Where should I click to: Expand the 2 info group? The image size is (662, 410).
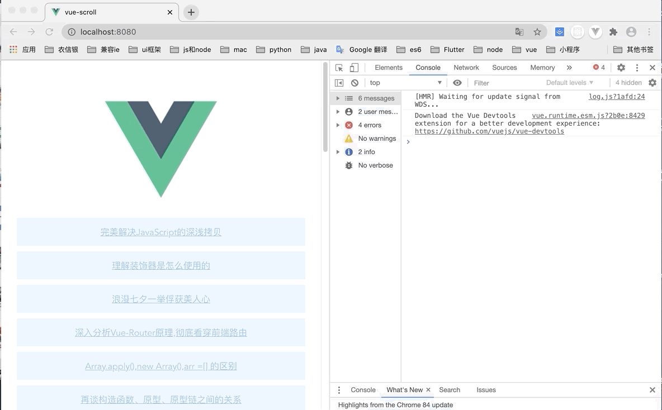tap(338, 152)
